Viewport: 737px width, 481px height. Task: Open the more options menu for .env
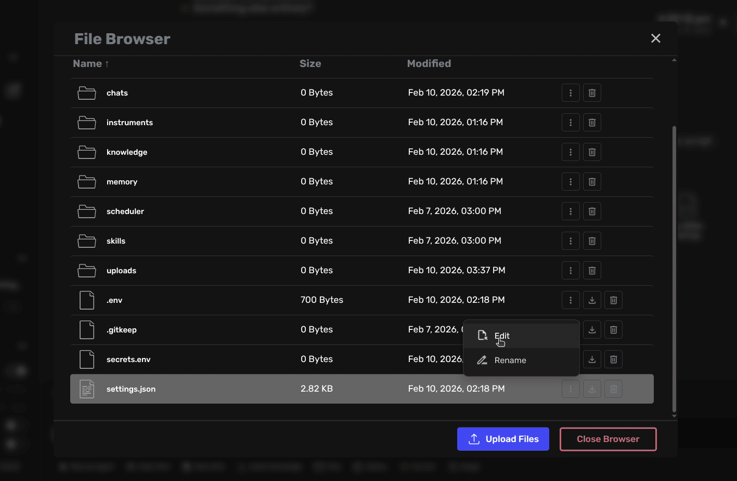(571, 300)
